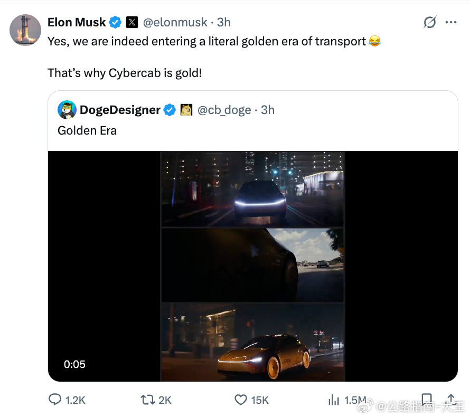Image resolution: width=470 pixels, height=417 pixels.
Task: Open the Grok explain icon on the post
Action: coord(430,22)
